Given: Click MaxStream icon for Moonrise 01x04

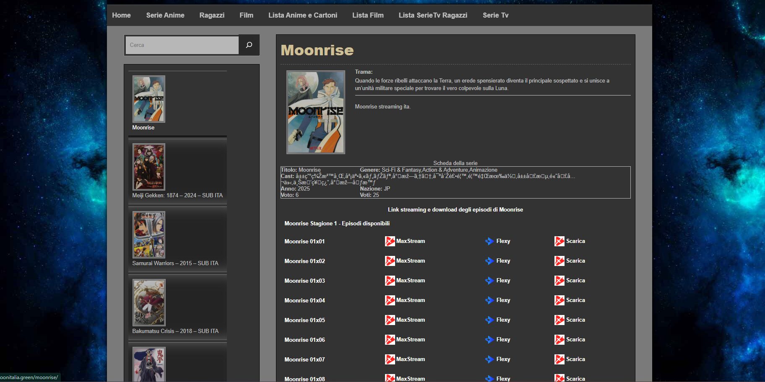Looking at the screenshot, I should (x=390, y=300).
